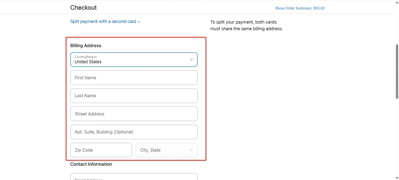This screenshot has height=180, width=399.
Task: Click into the Last Name field
Action: click(134, 96)
